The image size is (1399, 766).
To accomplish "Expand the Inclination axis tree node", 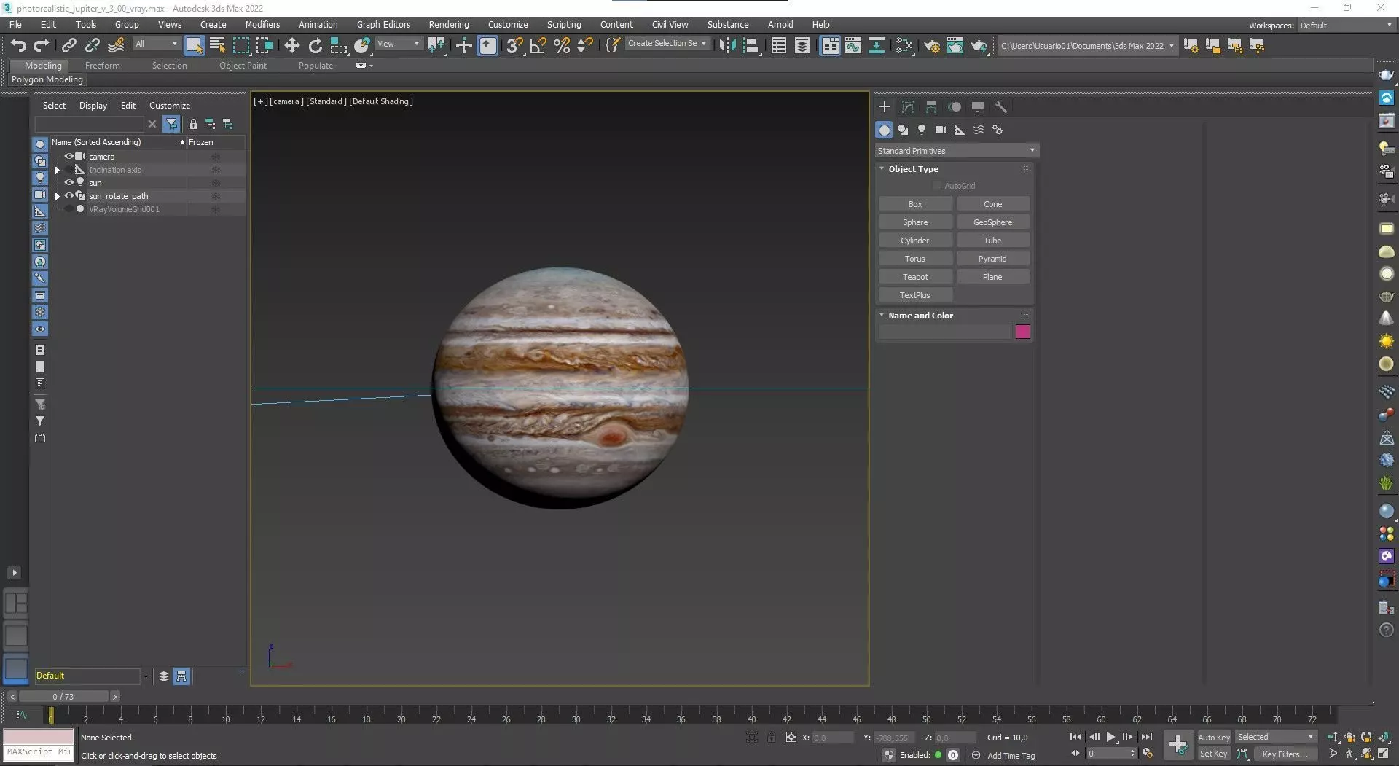I will click(58, 170).
